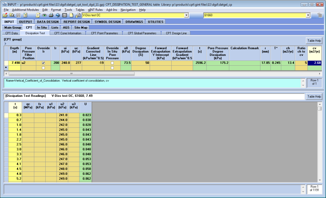
Task: Click the preview eye icon in toolbar
Action: 44,15
